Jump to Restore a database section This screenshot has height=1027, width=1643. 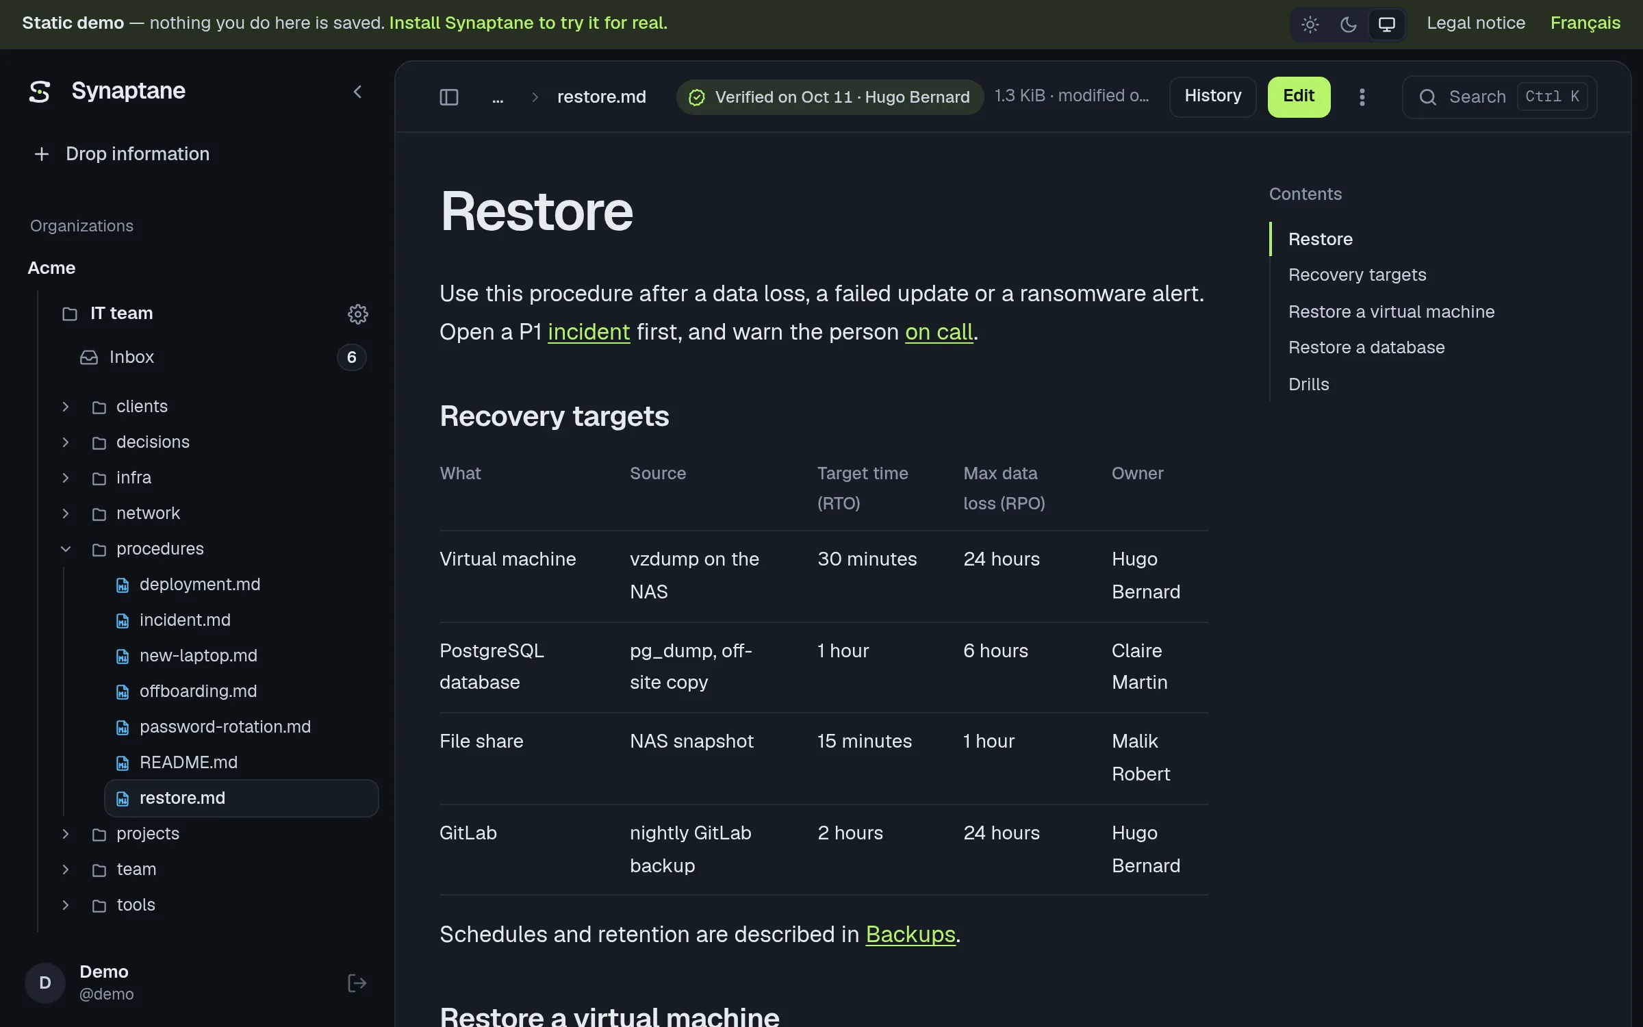1366,348
